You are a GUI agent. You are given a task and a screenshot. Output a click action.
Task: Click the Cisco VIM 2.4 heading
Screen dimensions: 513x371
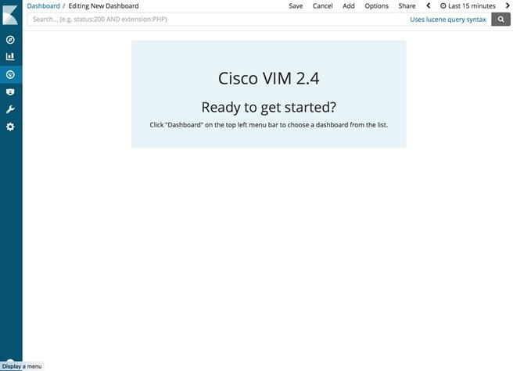pos(268,78)
